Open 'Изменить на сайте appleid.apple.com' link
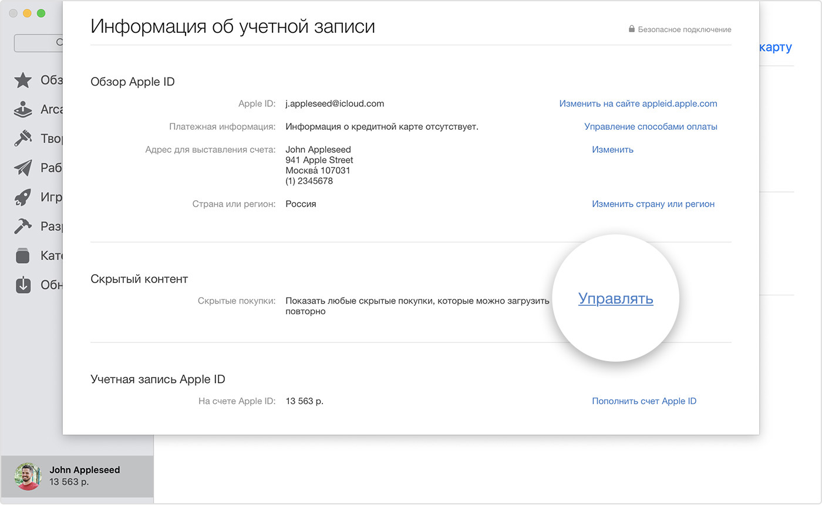The image size is (822, 505). 638,103
